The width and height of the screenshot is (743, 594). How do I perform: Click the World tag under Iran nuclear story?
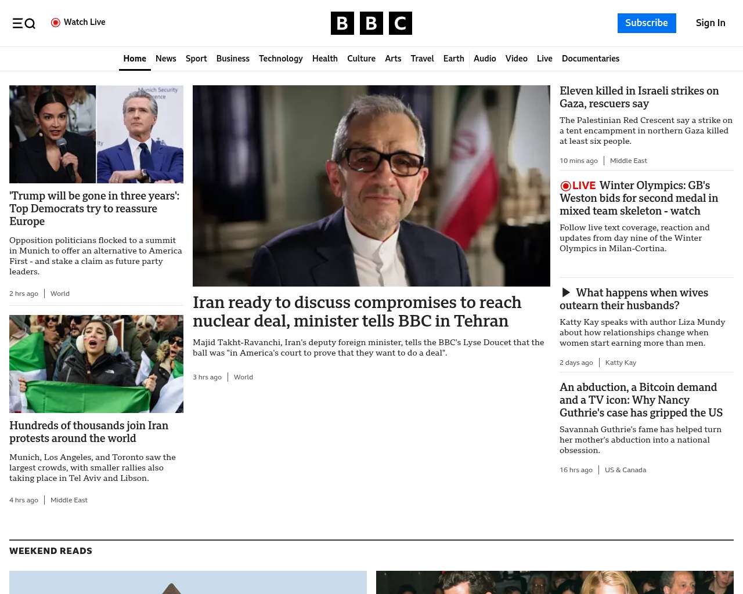(x=243, y=377)
